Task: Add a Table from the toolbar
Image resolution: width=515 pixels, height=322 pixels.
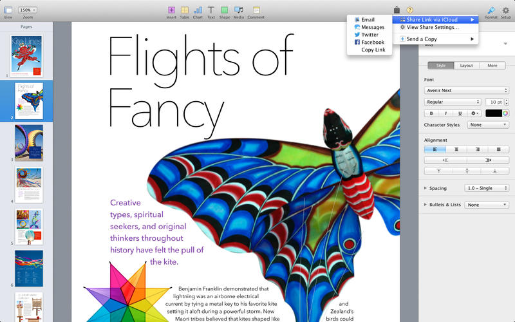Action: 184,10
